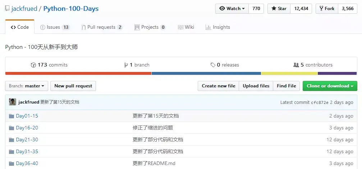The image size is (362, 169).
Task: Click the folder icon beside Day01-15
Action: (x=12, y=116)
